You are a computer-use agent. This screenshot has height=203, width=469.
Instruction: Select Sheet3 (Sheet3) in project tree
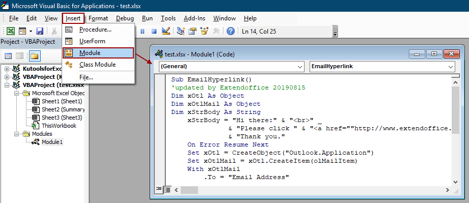[62, 118]
